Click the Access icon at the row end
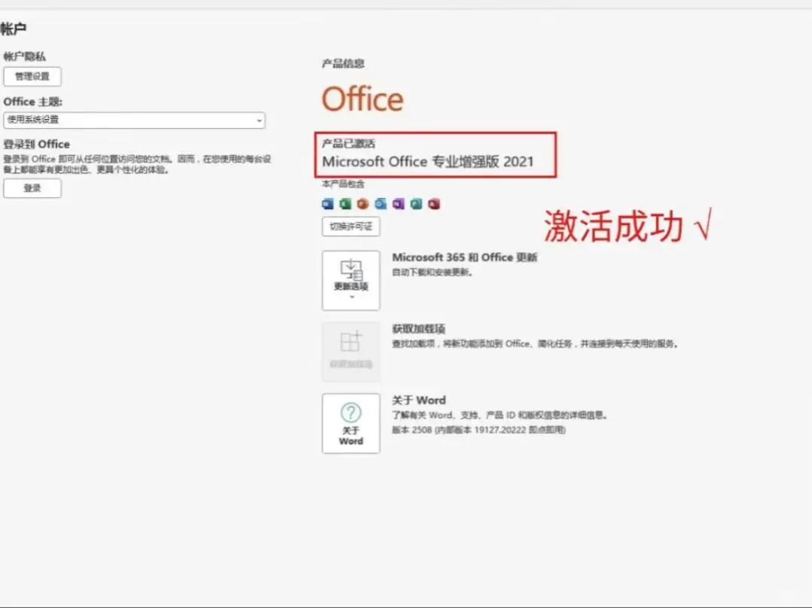Image resolution: width=812 pixels, height=608 pixels. point(432,203)
